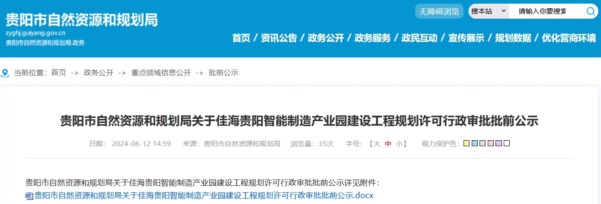Screen dimensions: 601x204
Task: Open the 搜本站 dropdown
Action: (x=489, y=11)
